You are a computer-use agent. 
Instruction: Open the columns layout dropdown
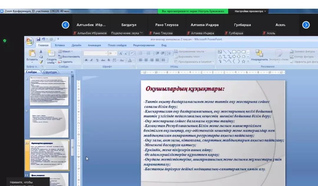click(164, 60)
